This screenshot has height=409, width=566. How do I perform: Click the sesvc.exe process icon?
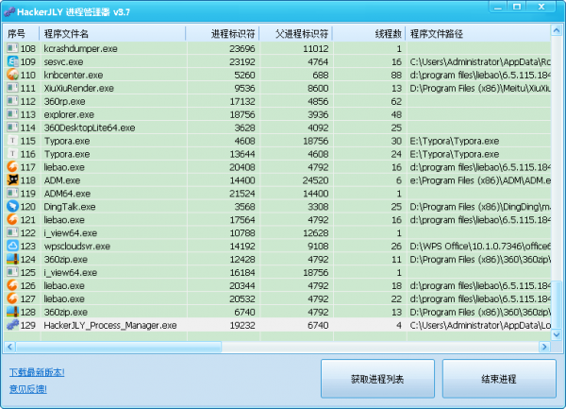click(x=12, y=61)
